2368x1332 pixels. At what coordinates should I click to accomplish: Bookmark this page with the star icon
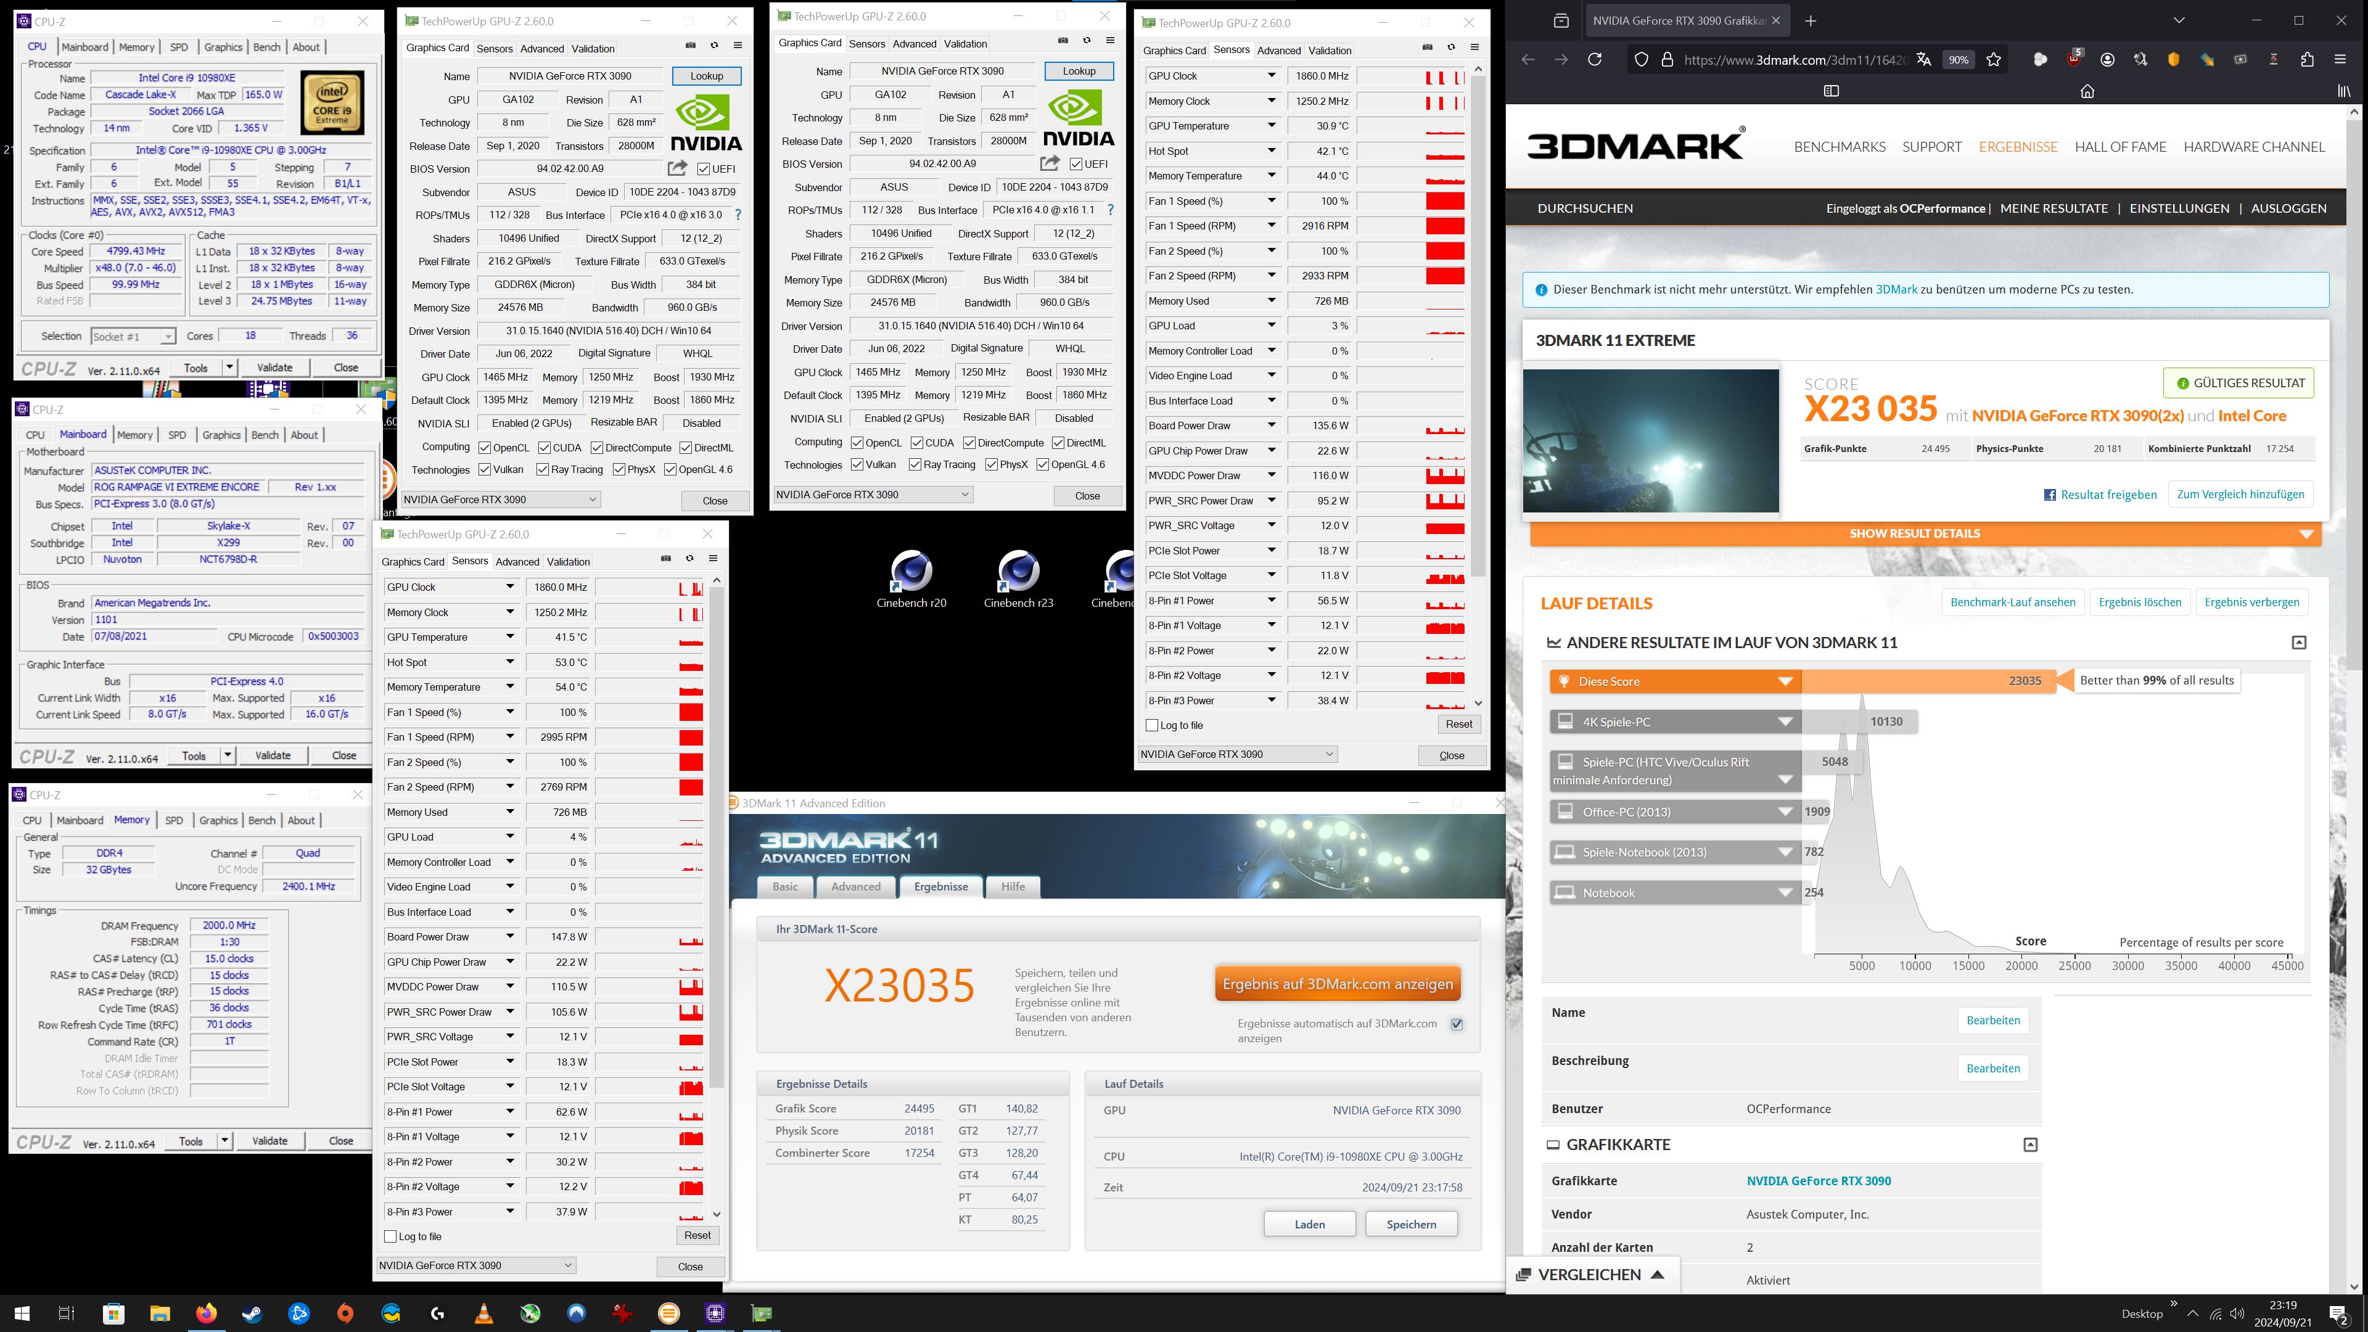pyautogui.click(x=1994, y=60)
